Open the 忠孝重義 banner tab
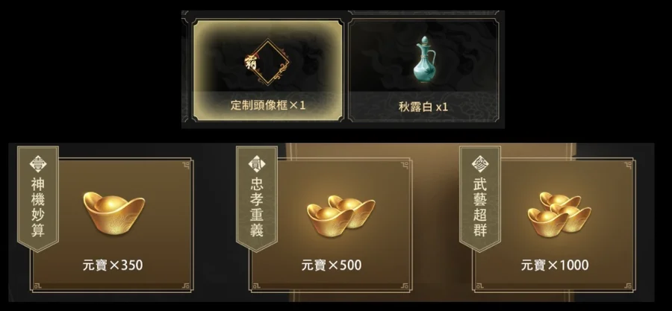Image resolution: width=672 pixels, height=311 pixels. (257, 199)
